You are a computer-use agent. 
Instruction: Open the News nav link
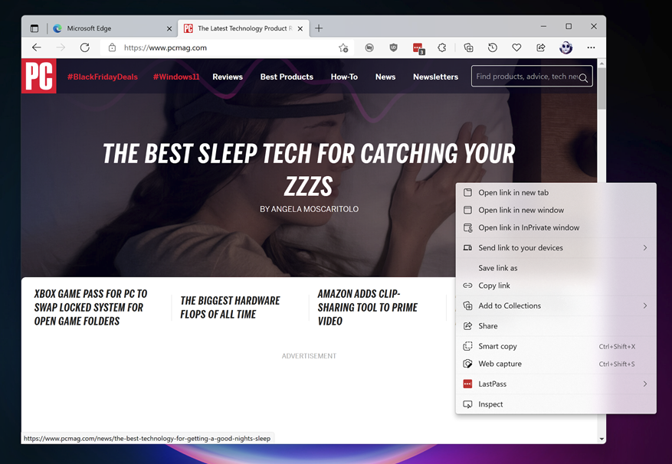385,77
